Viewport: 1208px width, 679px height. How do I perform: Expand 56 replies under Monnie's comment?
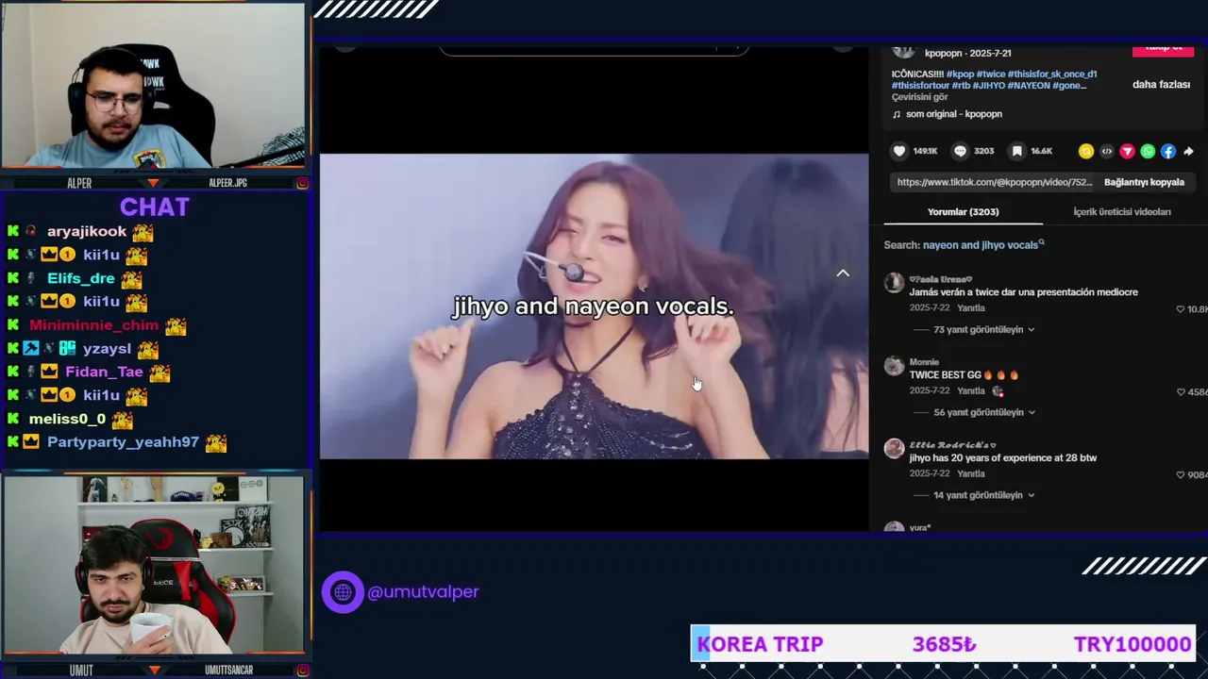(x=978, y=413)
